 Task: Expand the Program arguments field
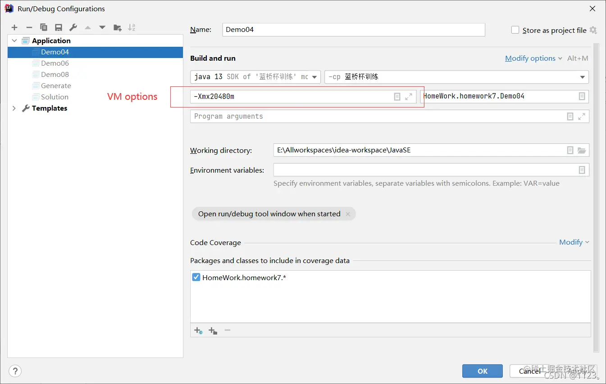pos(582,116)
